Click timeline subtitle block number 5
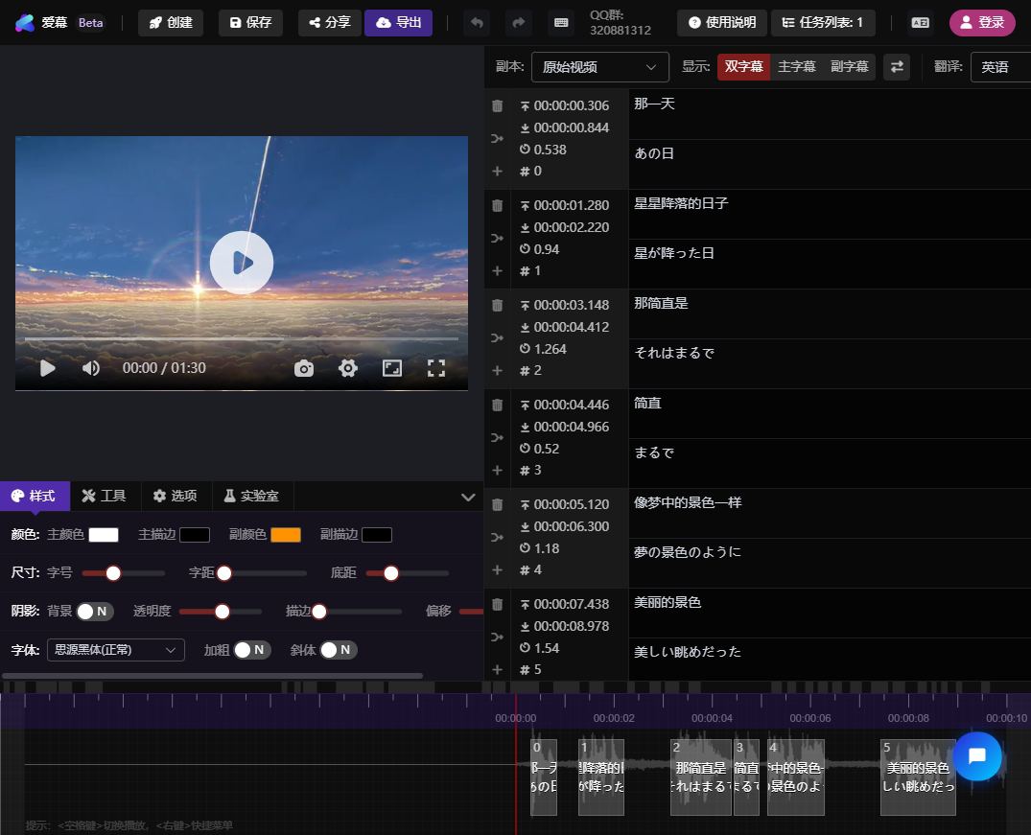 [918, 777]
